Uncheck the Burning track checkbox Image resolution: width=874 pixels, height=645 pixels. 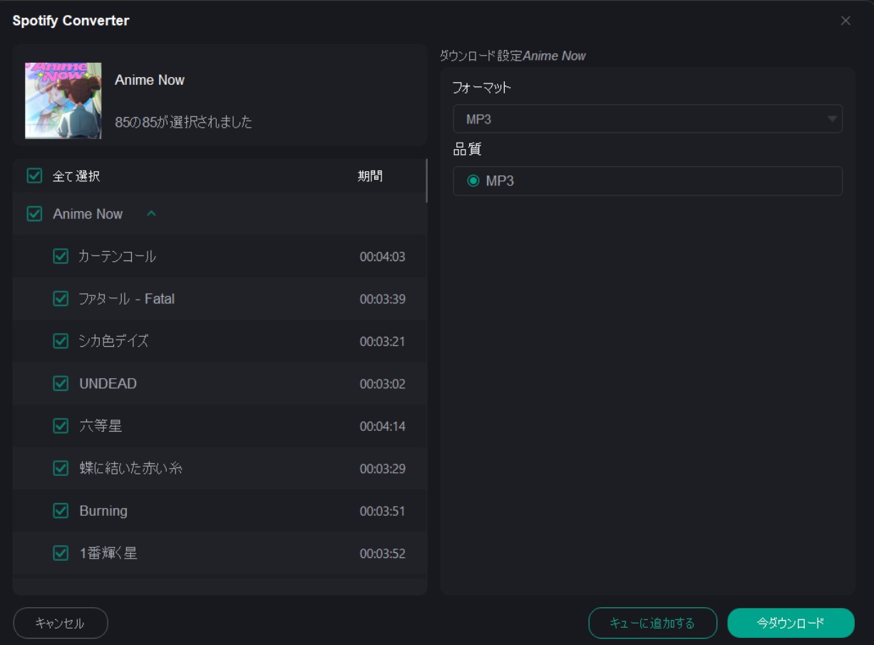(61, 511)
